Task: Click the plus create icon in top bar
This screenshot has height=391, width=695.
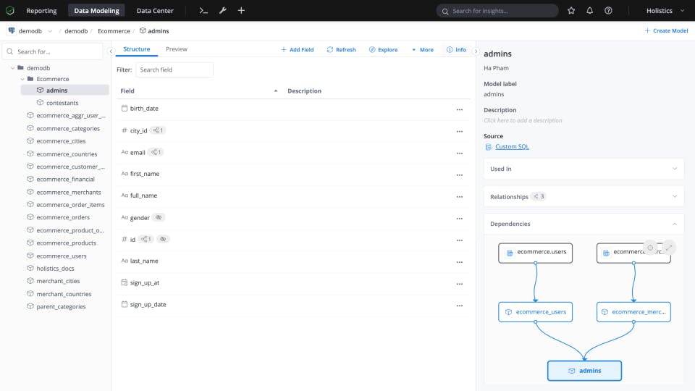Action: point(241,11)
